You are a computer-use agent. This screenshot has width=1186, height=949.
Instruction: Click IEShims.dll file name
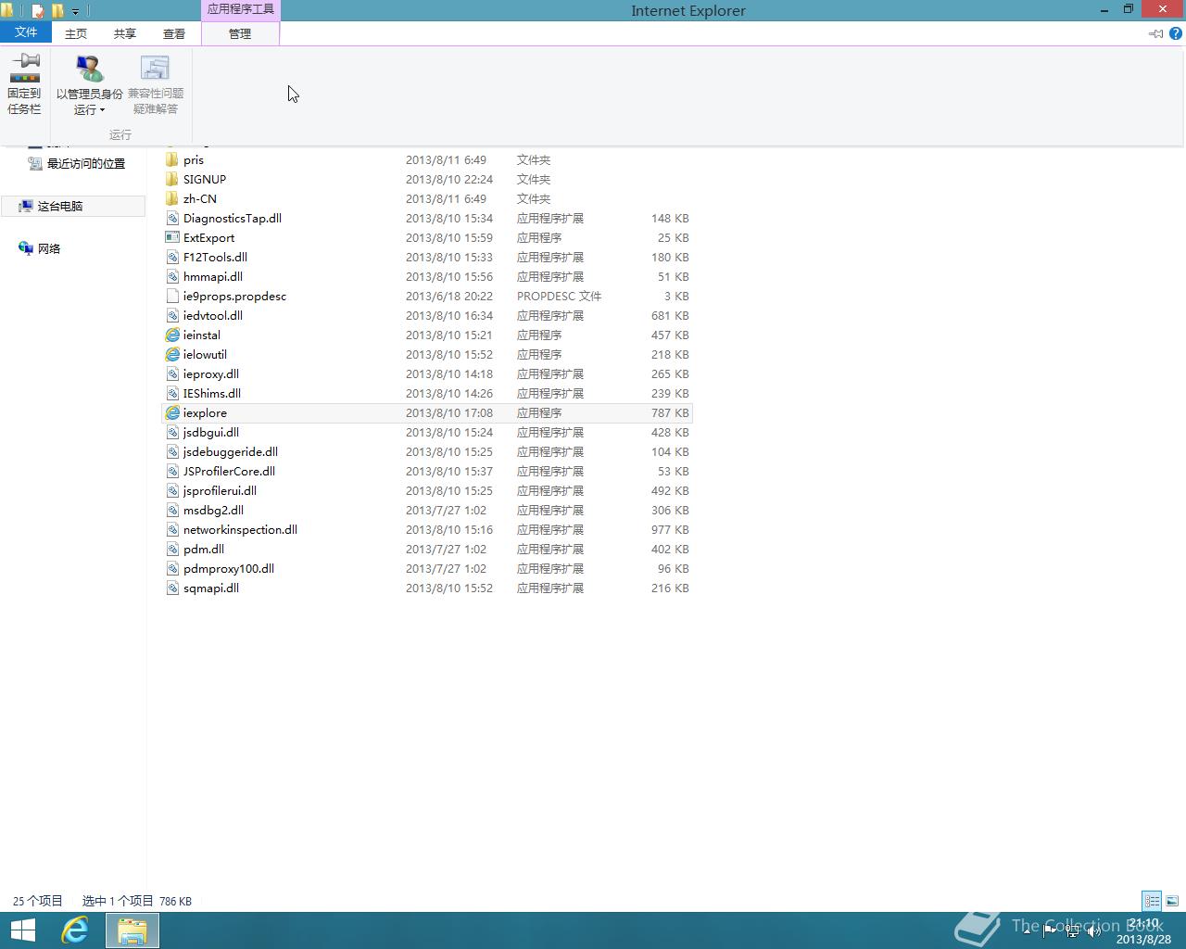click(212, 394)
